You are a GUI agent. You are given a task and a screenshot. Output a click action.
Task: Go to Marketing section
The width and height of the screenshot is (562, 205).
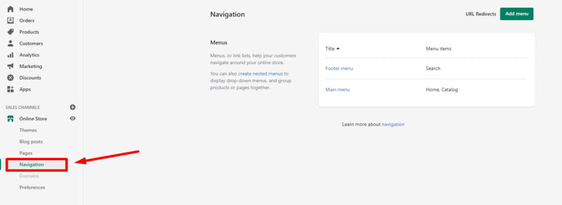[x=31, y=66]
